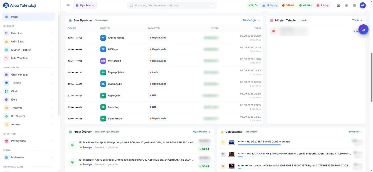Click the image icon in the top bar
The image size is (373, 172).
338,5
